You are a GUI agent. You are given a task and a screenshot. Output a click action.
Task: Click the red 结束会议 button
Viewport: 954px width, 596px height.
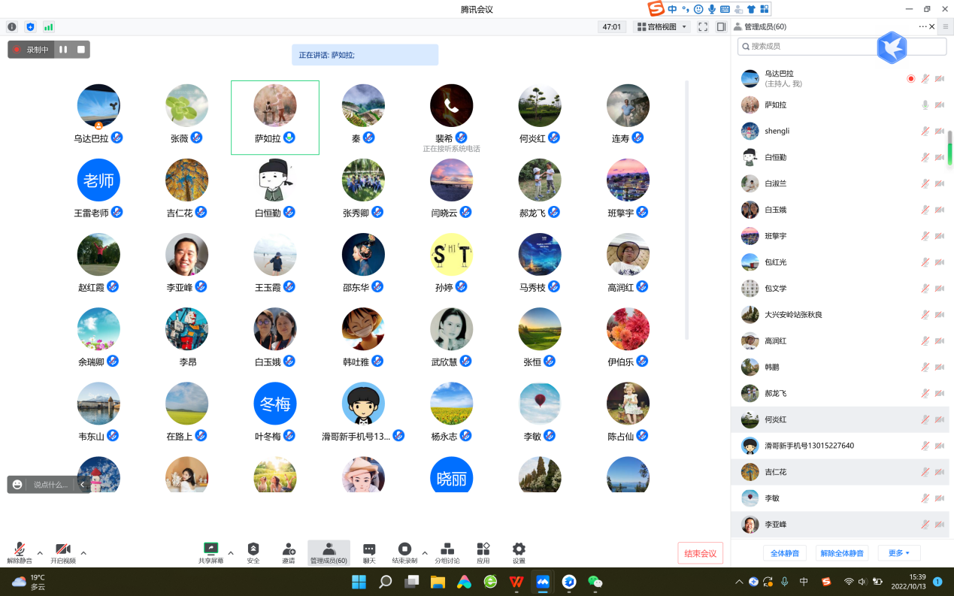700,554
